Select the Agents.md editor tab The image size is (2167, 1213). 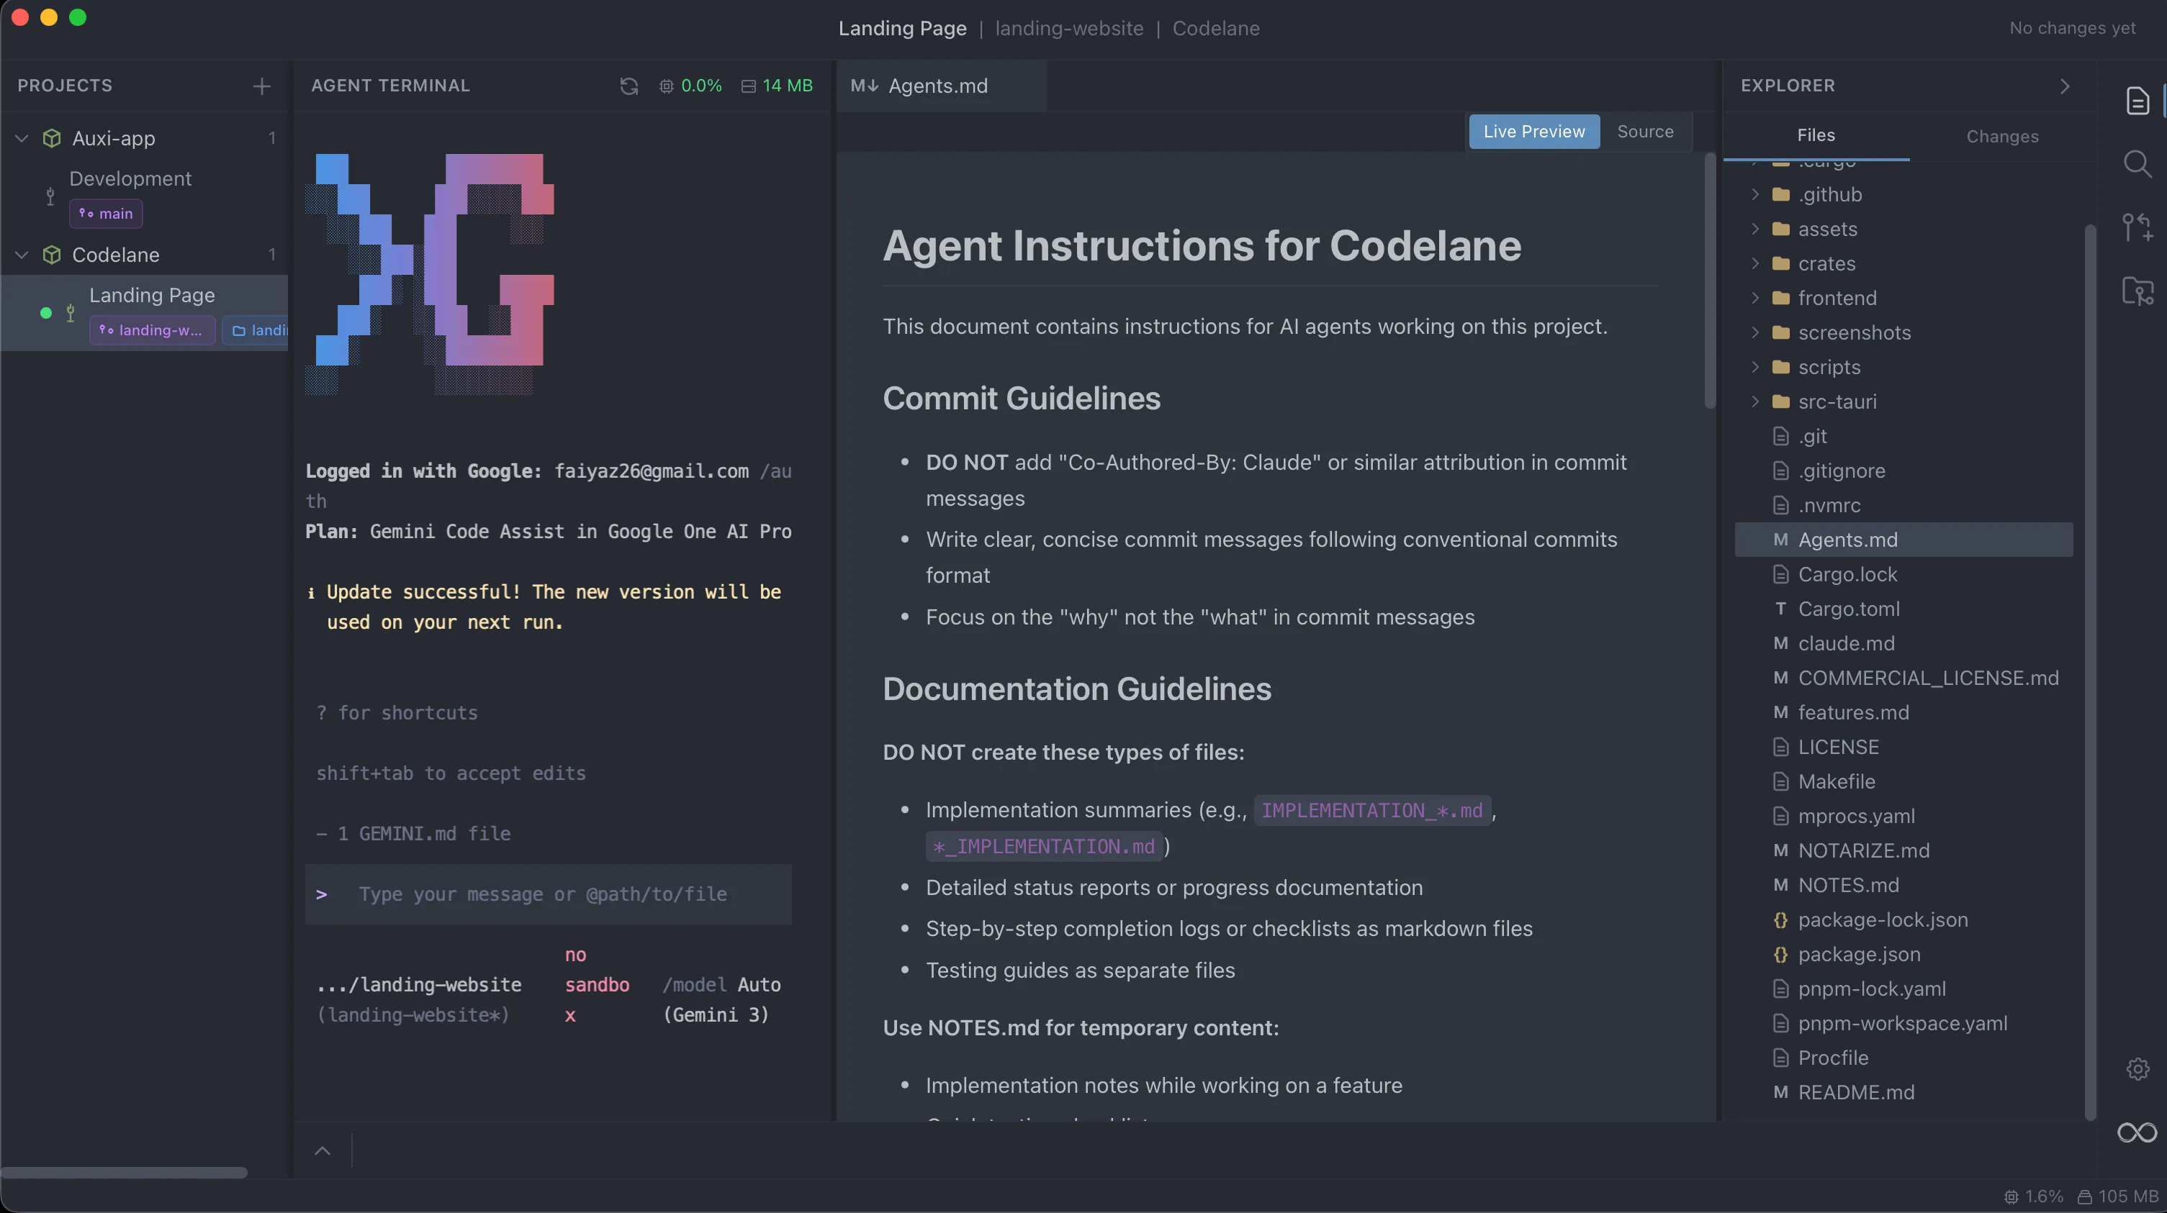tap(939, 86)
